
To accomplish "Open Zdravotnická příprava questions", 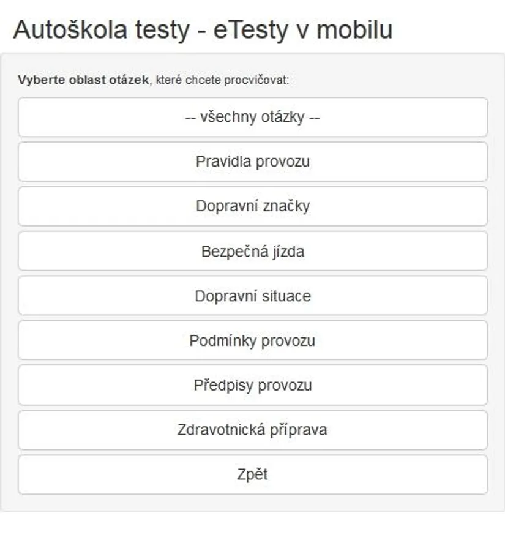I will [253, 430].
